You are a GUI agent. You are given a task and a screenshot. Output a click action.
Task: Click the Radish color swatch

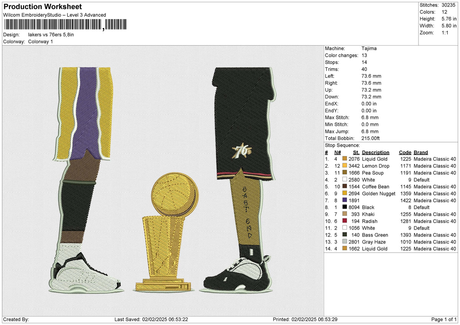click(345, 221)
